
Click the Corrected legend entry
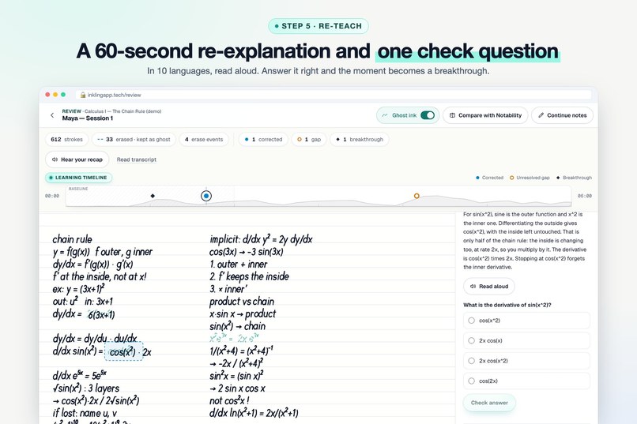pyautogui.click(x=489, y=178)
